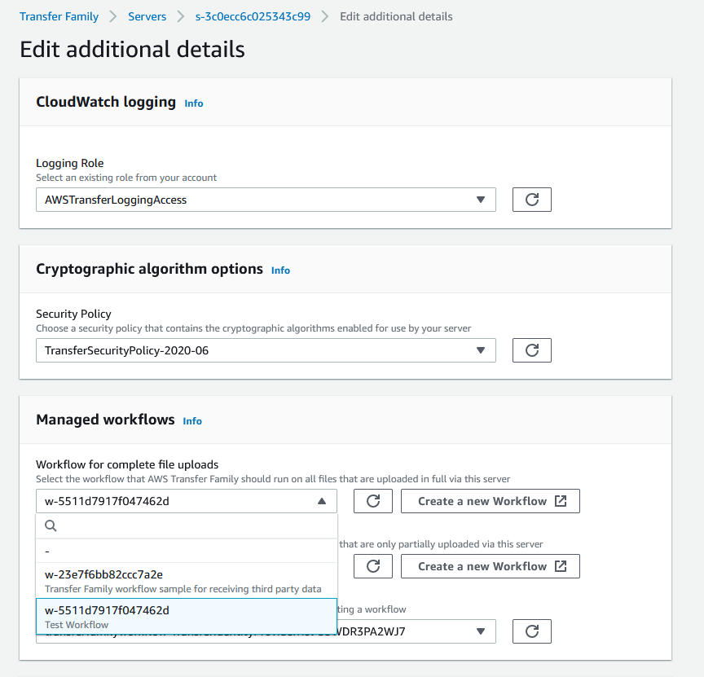
Task: Refresh the partial file uploads workflow list
Action: coord(372,566)
